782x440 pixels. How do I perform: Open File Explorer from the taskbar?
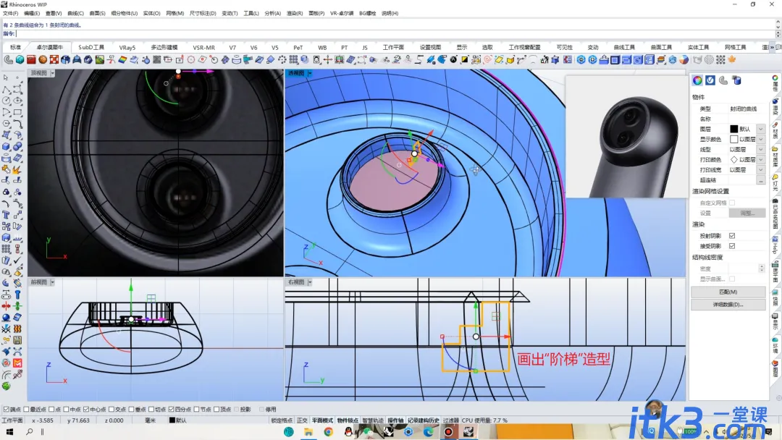tap(308, 431)
